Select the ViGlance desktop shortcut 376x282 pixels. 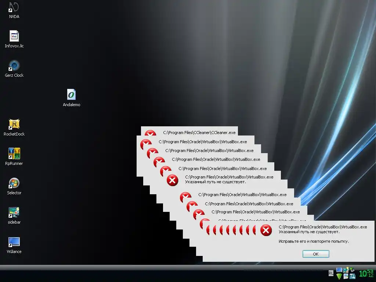(14, 245)
